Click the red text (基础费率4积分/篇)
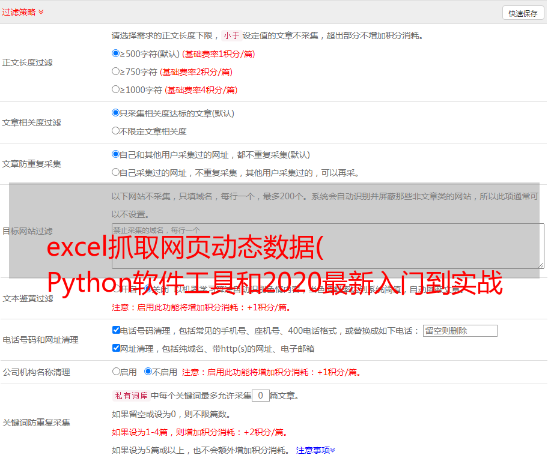 coord(201,90)
